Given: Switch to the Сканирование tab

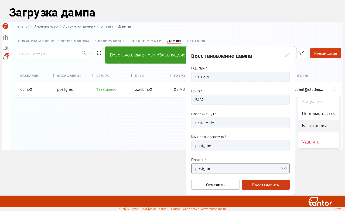Looking at the screenshot, I should (110, 41).
